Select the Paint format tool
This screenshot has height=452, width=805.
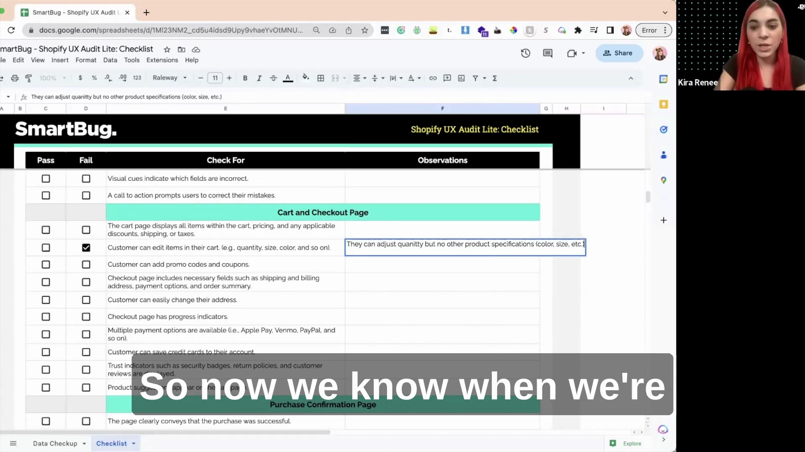tap(29, 78)
